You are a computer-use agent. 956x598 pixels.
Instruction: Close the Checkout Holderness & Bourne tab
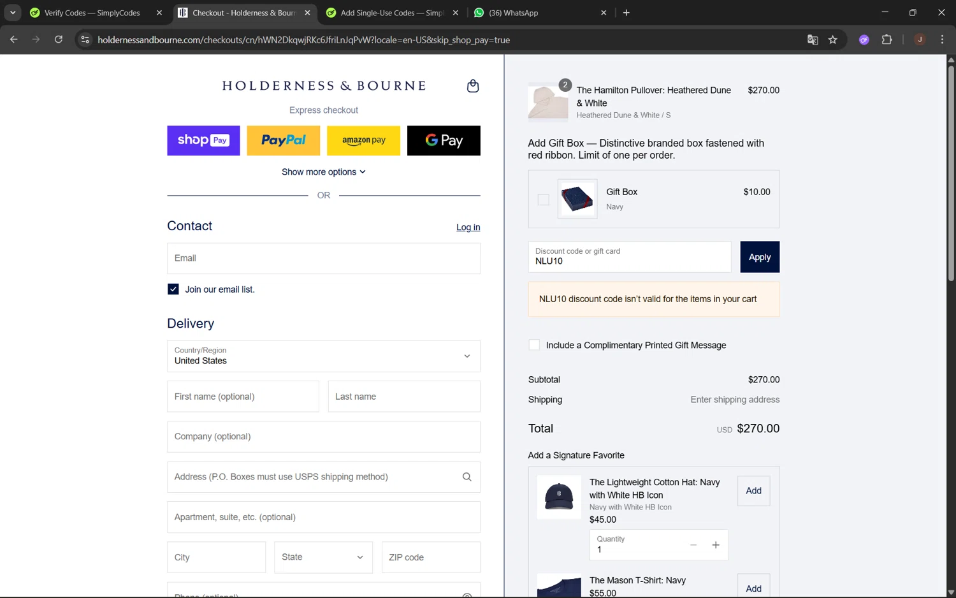pos(307,13)
